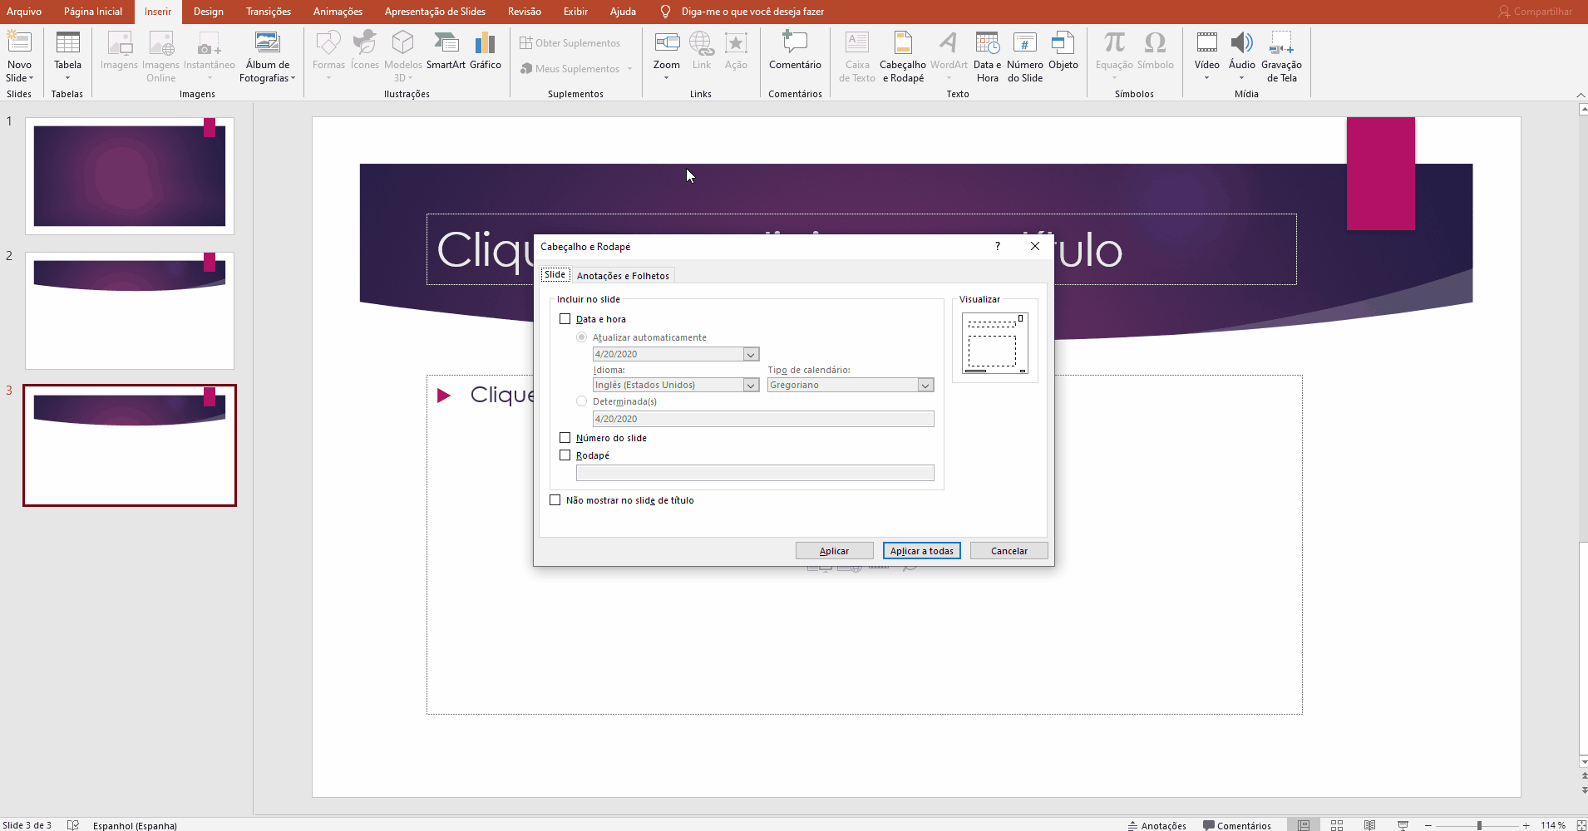The image size is (1588, 831).
Task: Insert Áudio media item
Action: click(1242, 50)
